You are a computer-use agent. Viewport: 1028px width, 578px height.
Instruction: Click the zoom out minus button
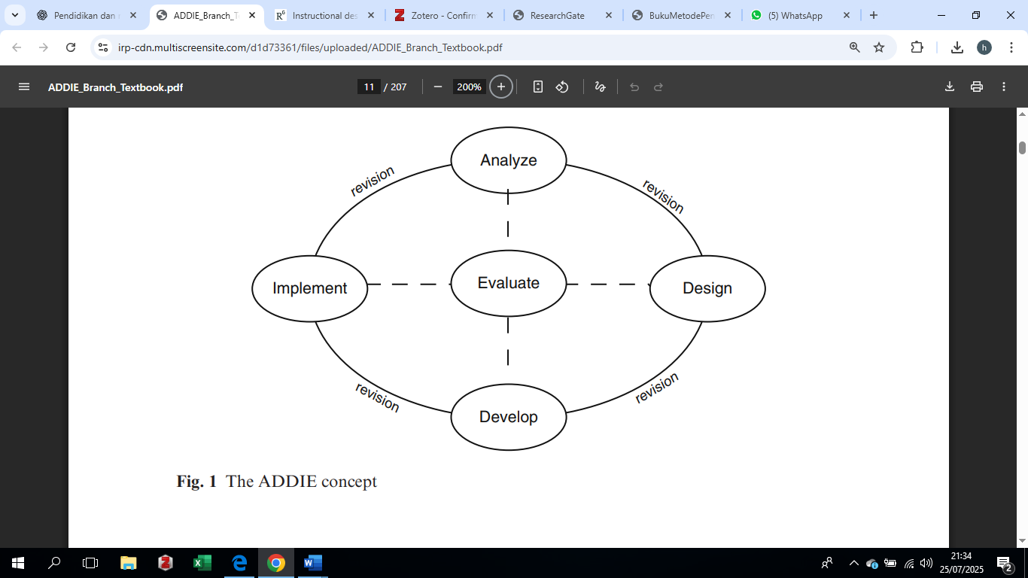coord(437,87)
